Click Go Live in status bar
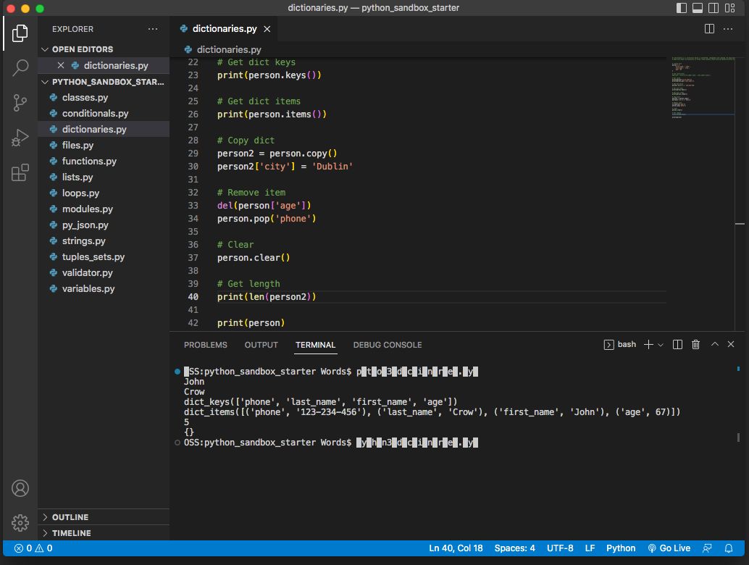 tap(669, 548)
